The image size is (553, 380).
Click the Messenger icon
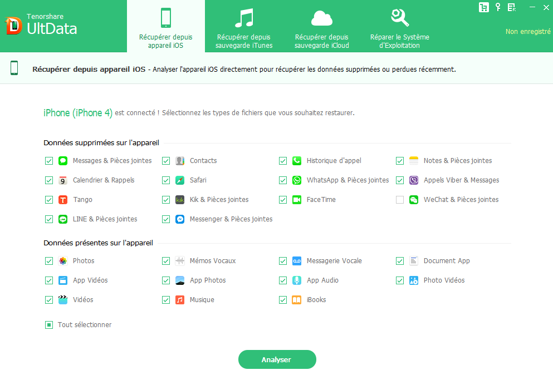[x=180, y=219]
